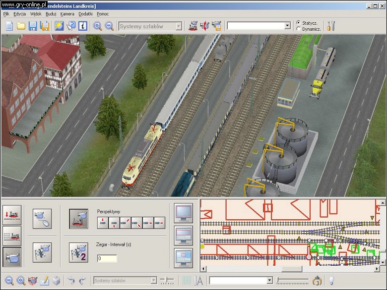Open the Plik menu
This screenshot has width=387, height=290.
click(x=6, y=14)
